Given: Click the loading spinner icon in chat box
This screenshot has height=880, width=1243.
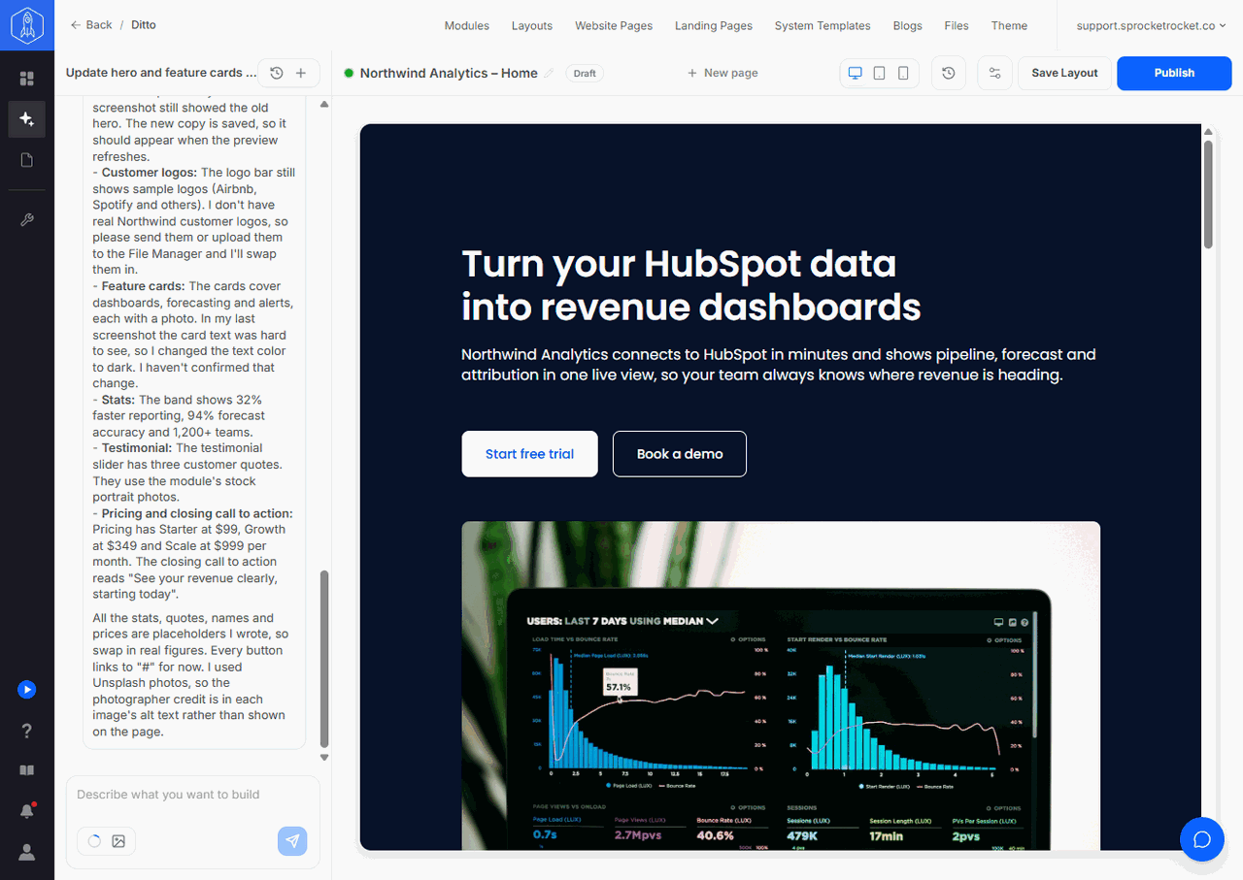Looking at the screenshot, I should point(94,841).
